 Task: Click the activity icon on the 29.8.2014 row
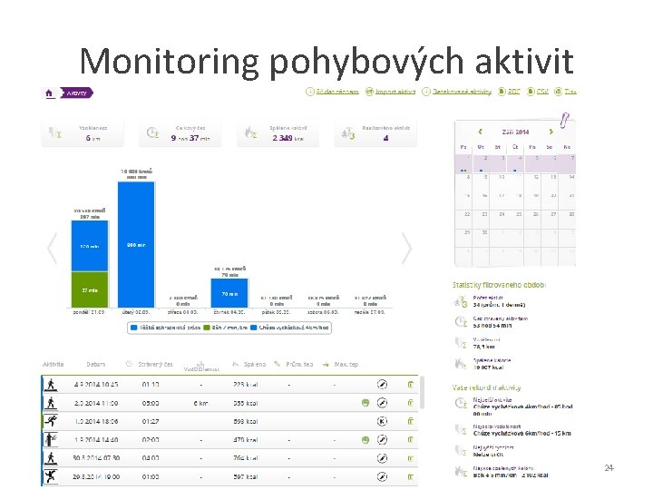pos(51,475)
